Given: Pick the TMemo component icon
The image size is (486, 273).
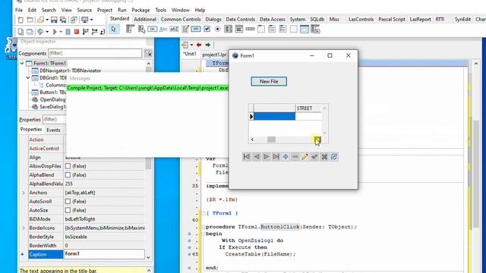Looking at the screenshot, I should point(185,30).
